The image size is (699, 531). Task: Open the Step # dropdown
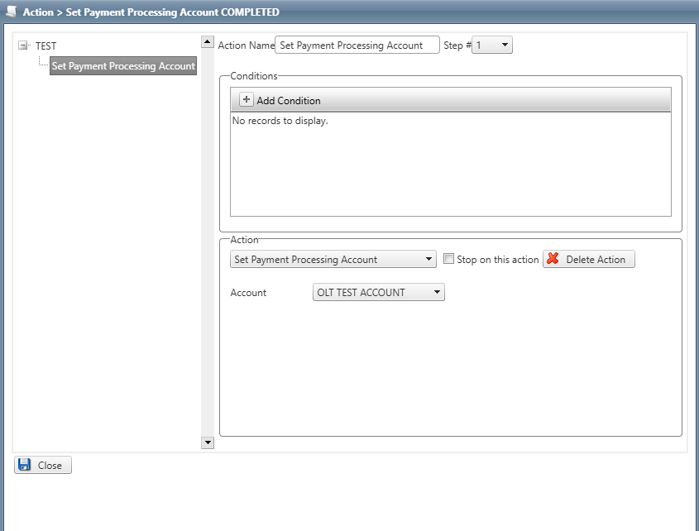click(x=504, y=45)
